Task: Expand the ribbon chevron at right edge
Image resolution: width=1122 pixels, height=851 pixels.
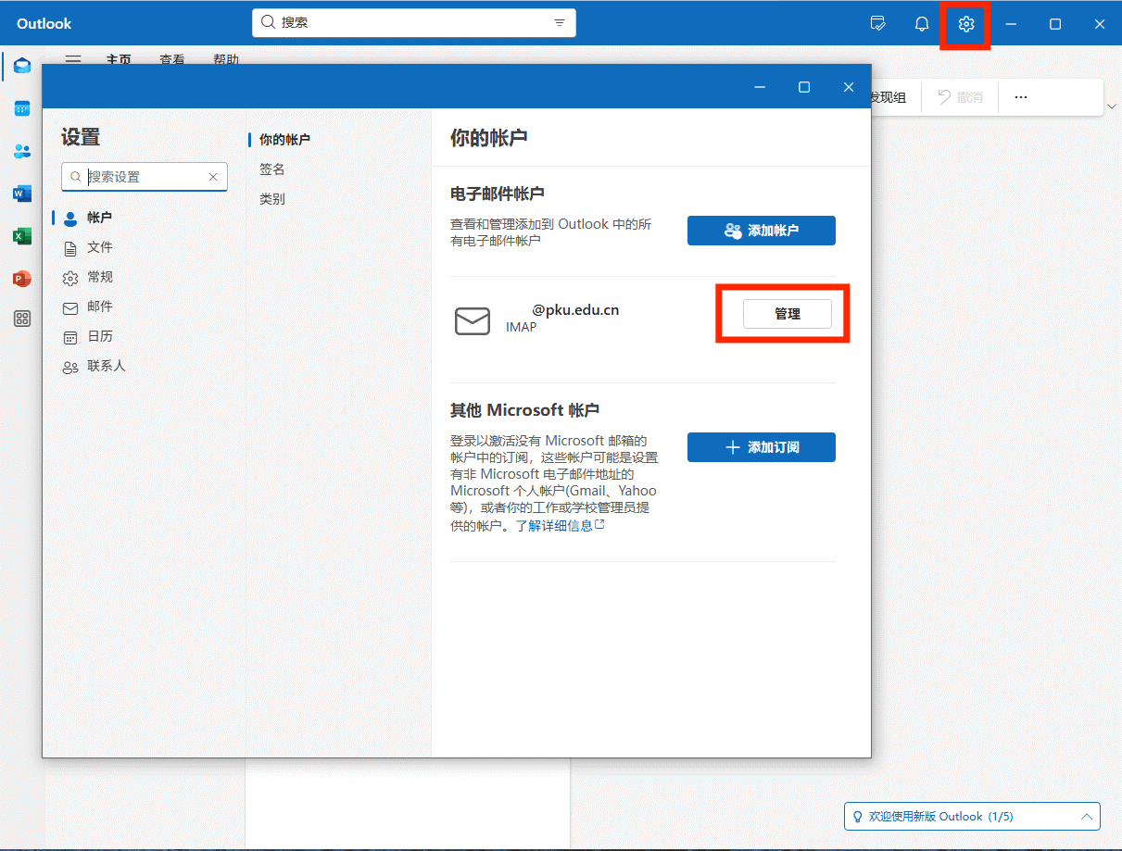Action: 1112,107
